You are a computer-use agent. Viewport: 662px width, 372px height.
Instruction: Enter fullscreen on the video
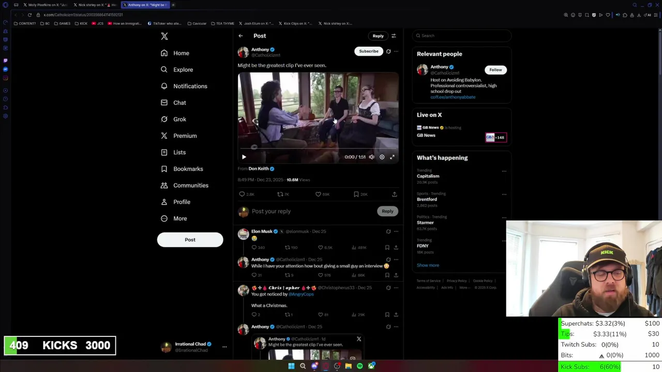point(392,157)
